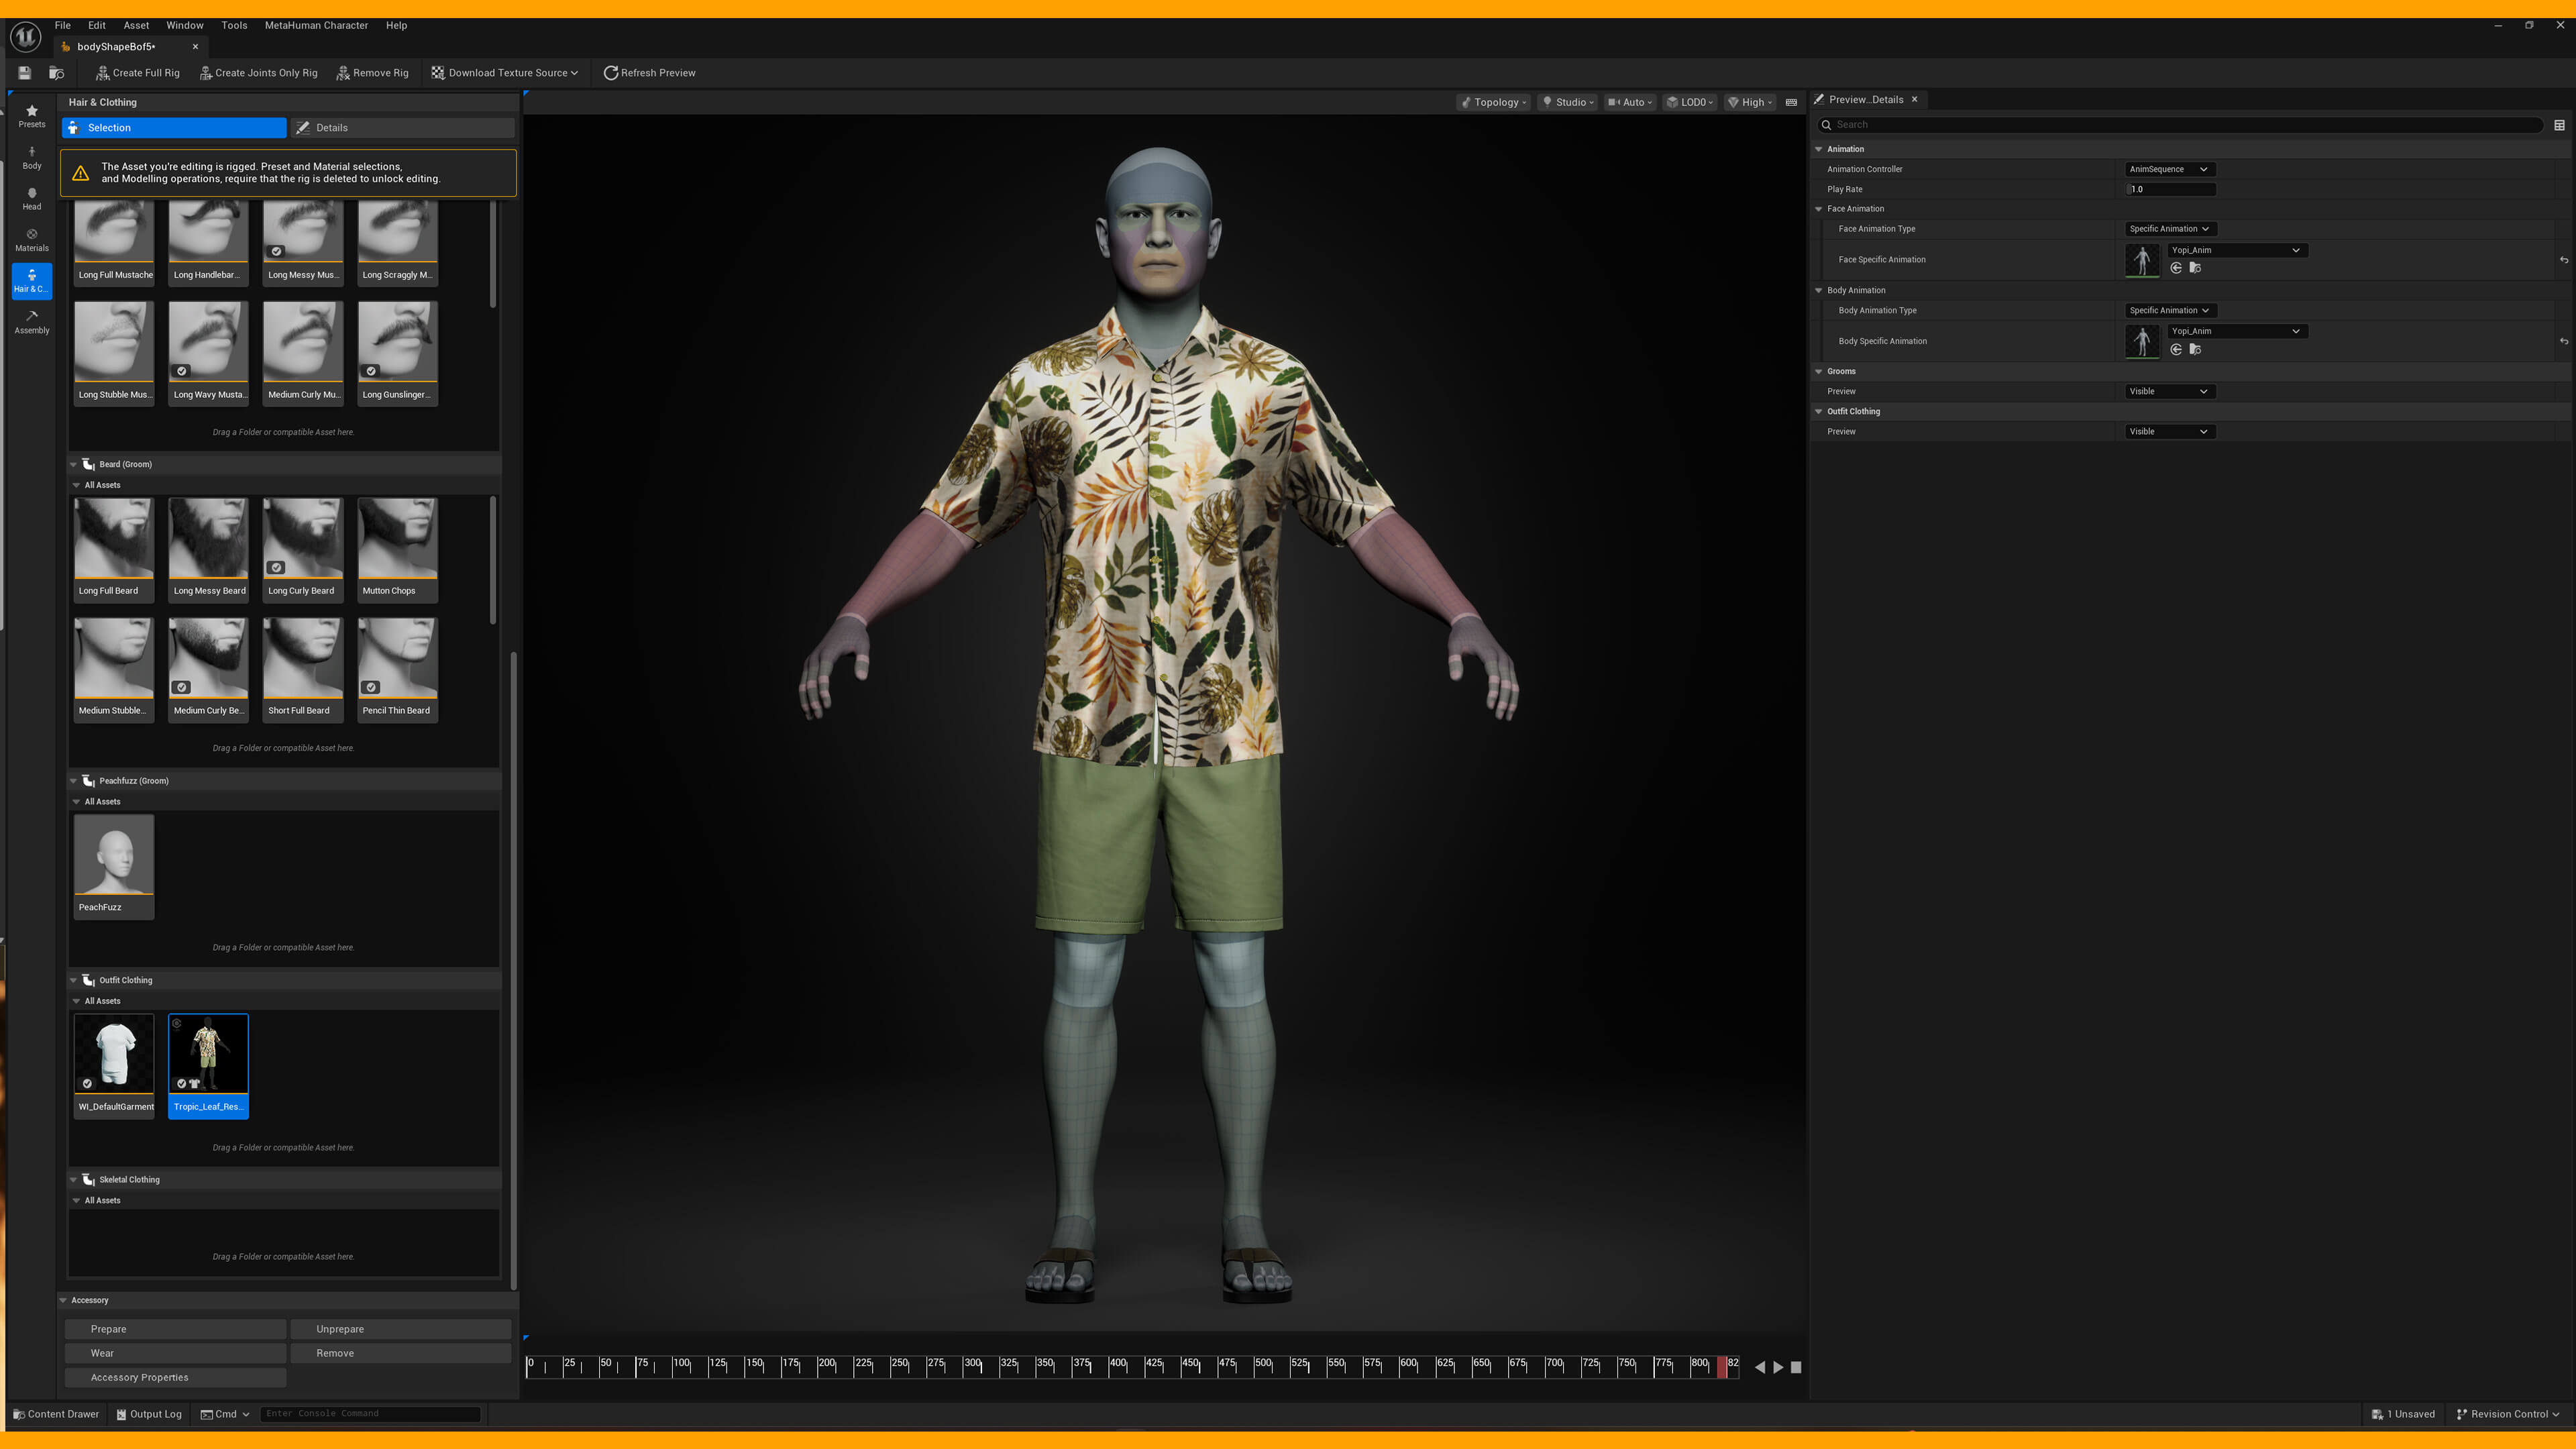Collapse the Outfit Clothing asset section
Screen dimensions: 2576x1449
73,980
